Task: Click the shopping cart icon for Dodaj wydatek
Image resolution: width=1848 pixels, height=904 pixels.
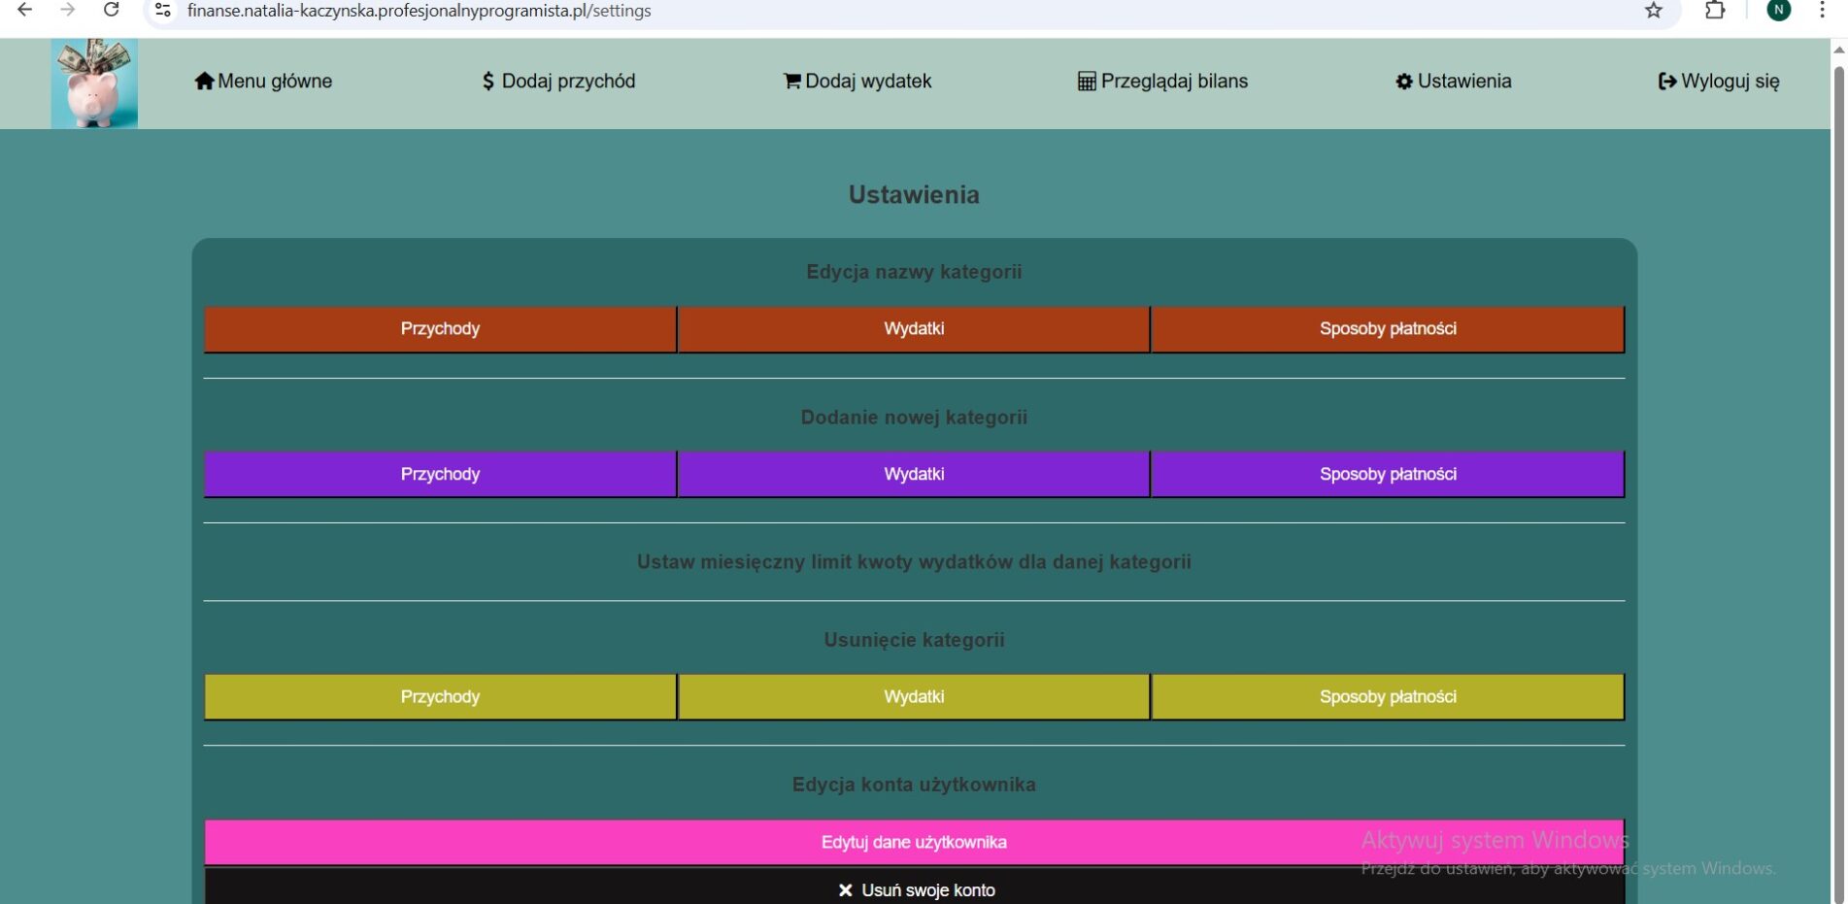Action: (791, 82)
